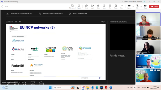
Task: Open the tray volume control
Action: [x=145, y=88]
